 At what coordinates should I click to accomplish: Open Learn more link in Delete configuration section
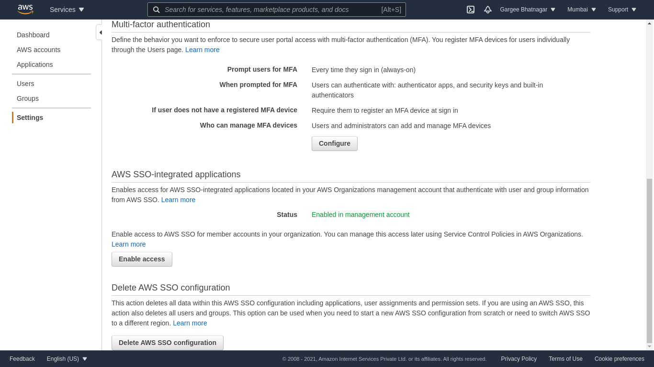coord(190,323)
